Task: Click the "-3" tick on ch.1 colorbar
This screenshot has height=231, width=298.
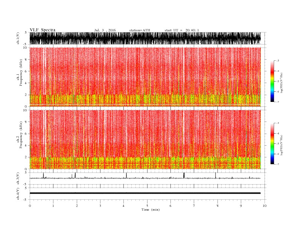Action: [x=278, y=61]
